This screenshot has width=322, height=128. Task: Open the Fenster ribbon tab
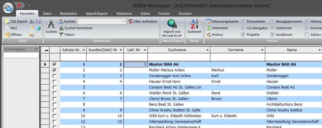click(164, 14)
